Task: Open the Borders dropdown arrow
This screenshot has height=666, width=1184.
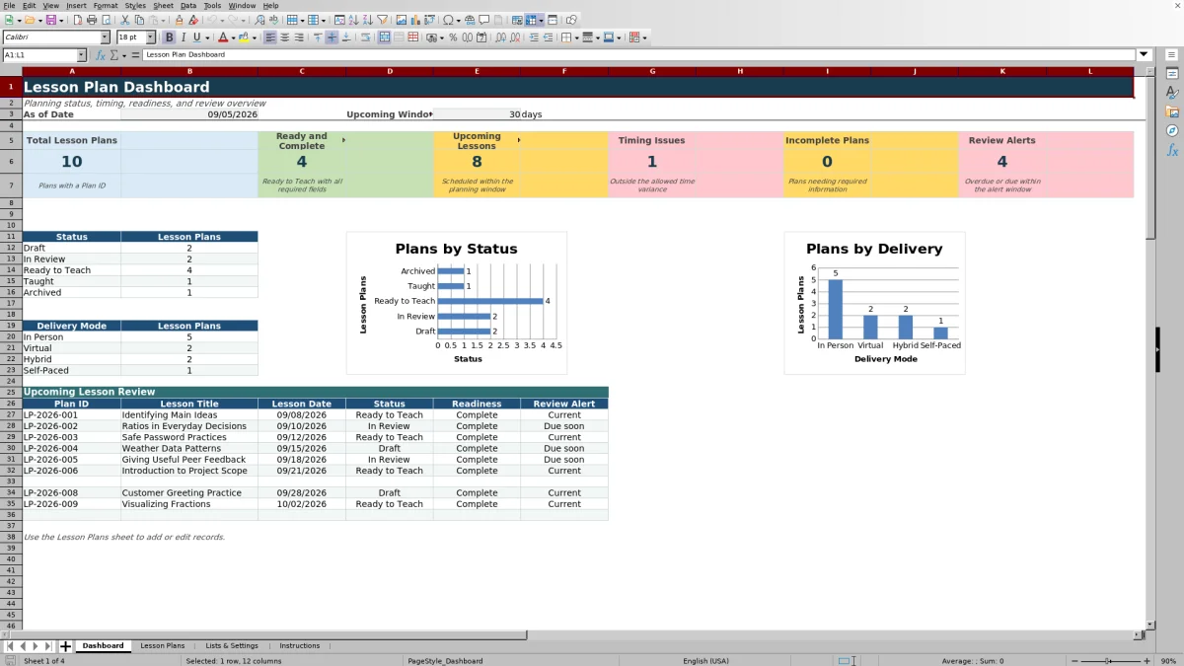Action: tap(576, 37)
